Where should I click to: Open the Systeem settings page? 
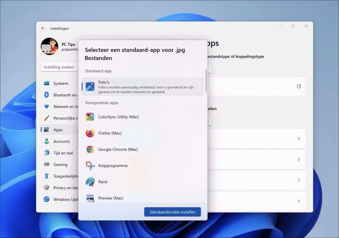click(59, 83)
